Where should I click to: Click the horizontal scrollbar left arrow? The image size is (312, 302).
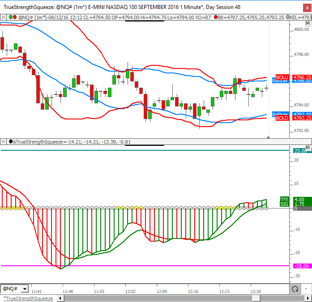coord(59,298)
